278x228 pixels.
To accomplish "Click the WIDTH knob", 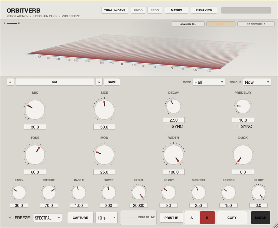I will 174,155.
